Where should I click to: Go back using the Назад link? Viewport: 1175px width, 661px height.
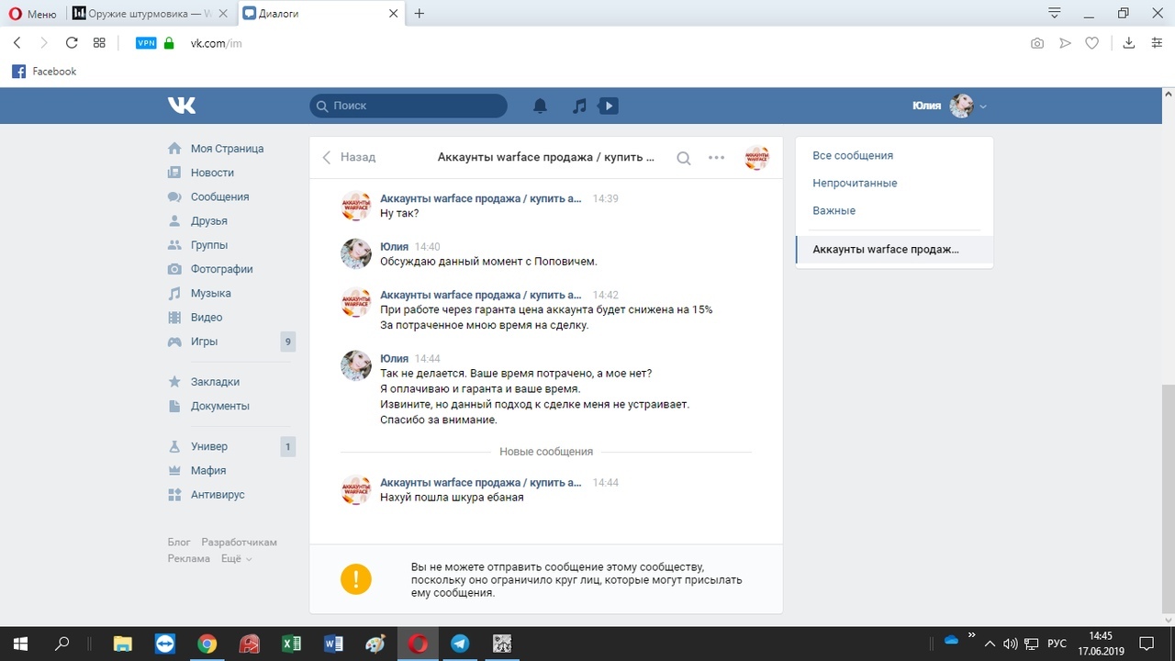[x=349, y=157]
